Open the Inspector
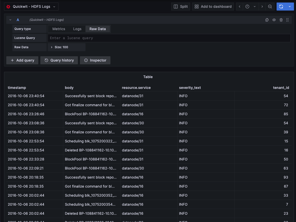The image size is (296, 222). pyautogui.click(x=95, y=60)
